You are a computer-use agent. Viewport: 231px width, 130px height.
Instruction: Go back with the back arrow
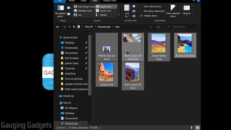pyautogui.click(x=58, y=27)
